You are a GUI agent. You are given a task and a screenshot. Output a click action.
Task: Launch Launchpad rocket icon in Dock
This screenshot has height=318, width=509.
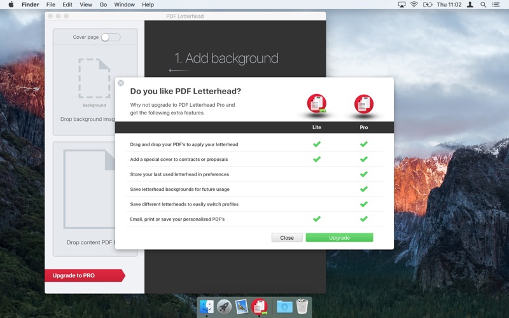click(x=224, y=307)
